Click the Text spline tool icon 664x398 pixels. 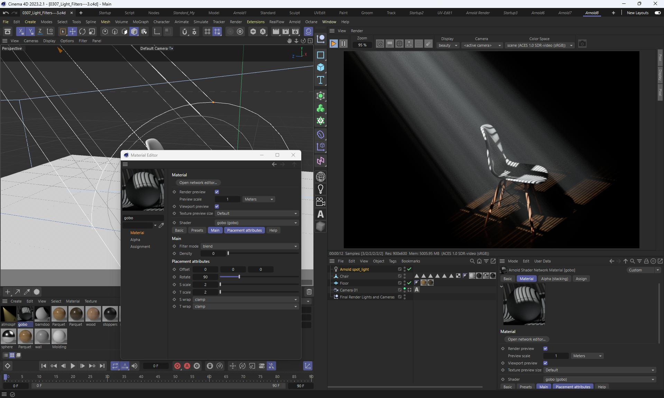[x=321, y=80]
